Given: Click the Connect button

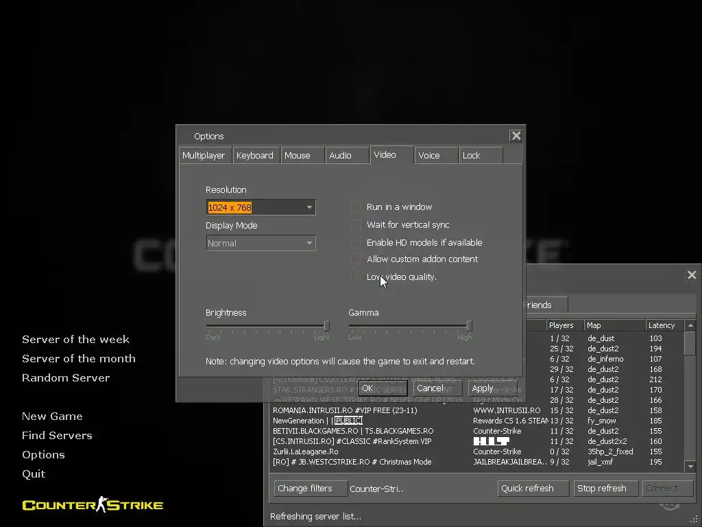Looking at the screenshot, I should (x=668, y=489).
